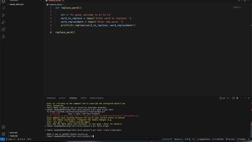Select the TERMINAL tab

(x=73, y=98)
